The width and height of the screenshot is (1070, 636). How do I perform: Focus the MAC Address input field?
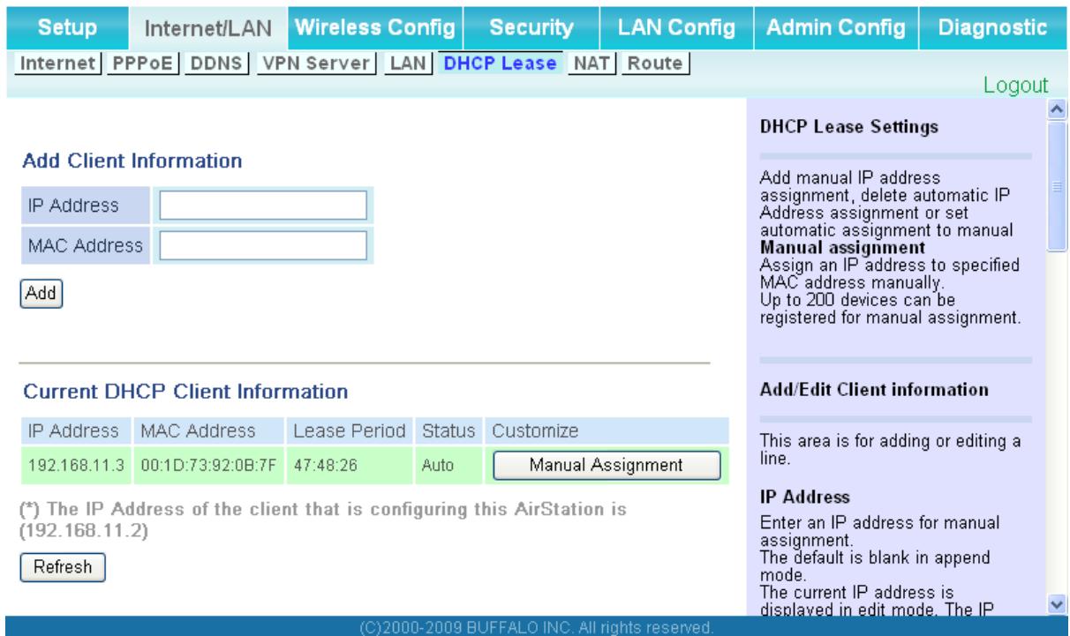pos(263,245)
